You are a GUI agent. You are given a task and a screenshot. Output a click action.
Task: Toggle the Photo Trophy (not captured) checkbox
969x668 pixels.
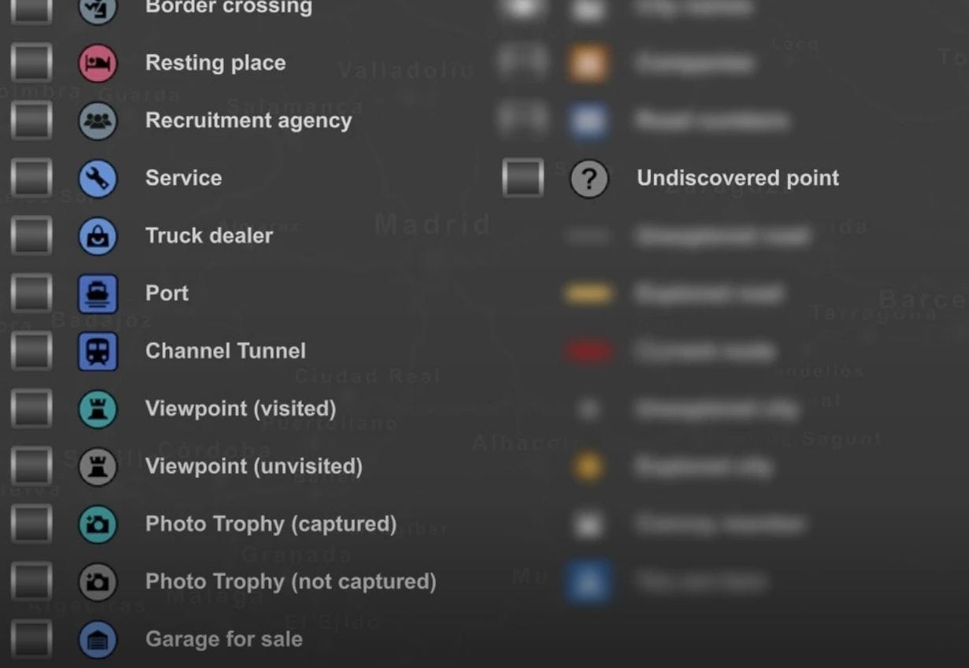click(32, 582)
